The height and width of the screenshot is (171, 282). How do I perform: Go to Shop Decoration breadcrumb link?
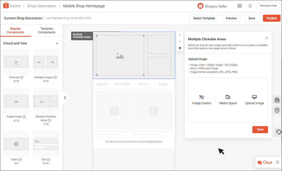[x=42, y=6]
